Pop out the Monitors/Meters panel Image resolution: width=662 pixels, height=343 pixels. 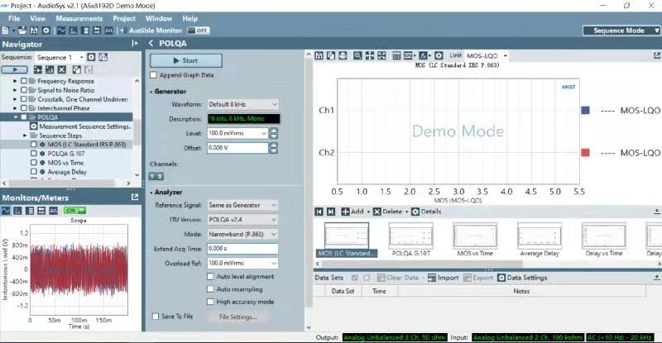click(135, 198)
